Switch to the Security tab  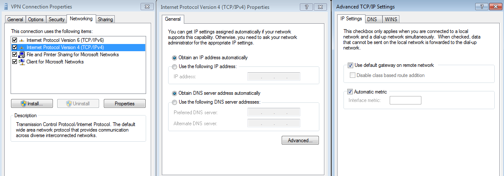point(56,19)
